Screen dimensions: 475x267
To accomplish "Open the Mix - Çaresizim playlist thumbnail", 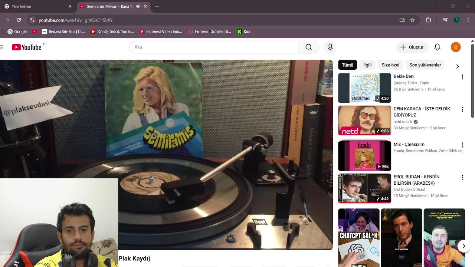I will point(364,156).
